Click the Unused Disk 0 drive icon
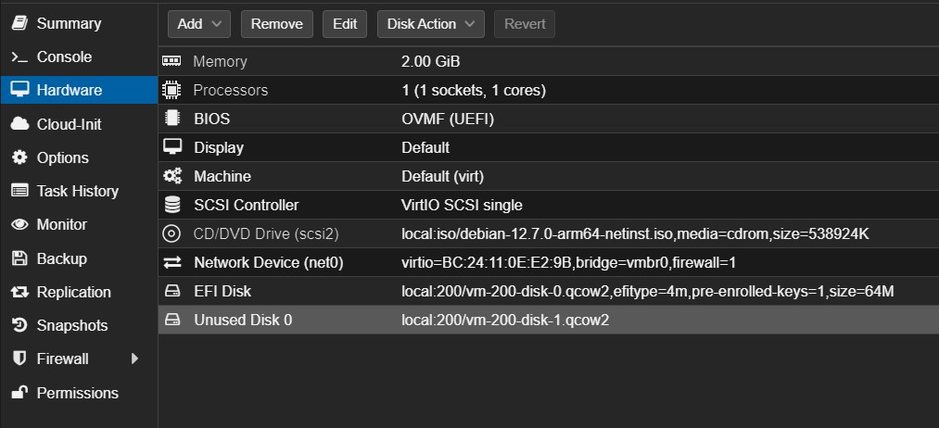Image resolution: width=939 pixels, height=428 pixels. pyautogui.click(x=171, y=320)
